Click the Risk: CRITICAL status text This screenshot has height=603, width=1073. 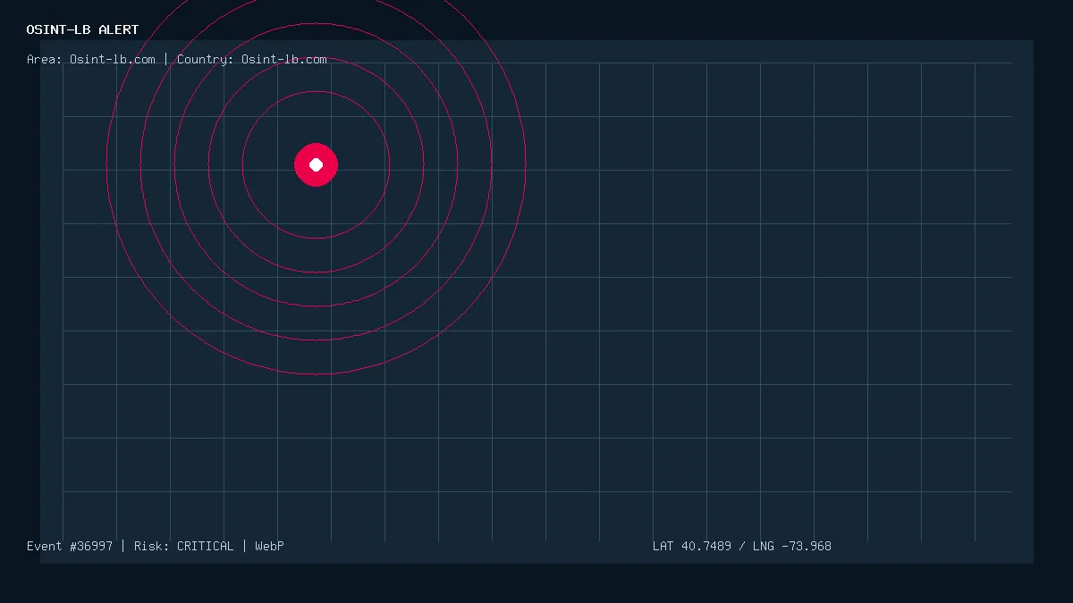[x=183, y=546]
